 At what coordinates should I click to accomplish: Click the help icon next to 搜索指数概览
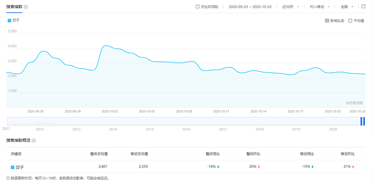point(34,140)
